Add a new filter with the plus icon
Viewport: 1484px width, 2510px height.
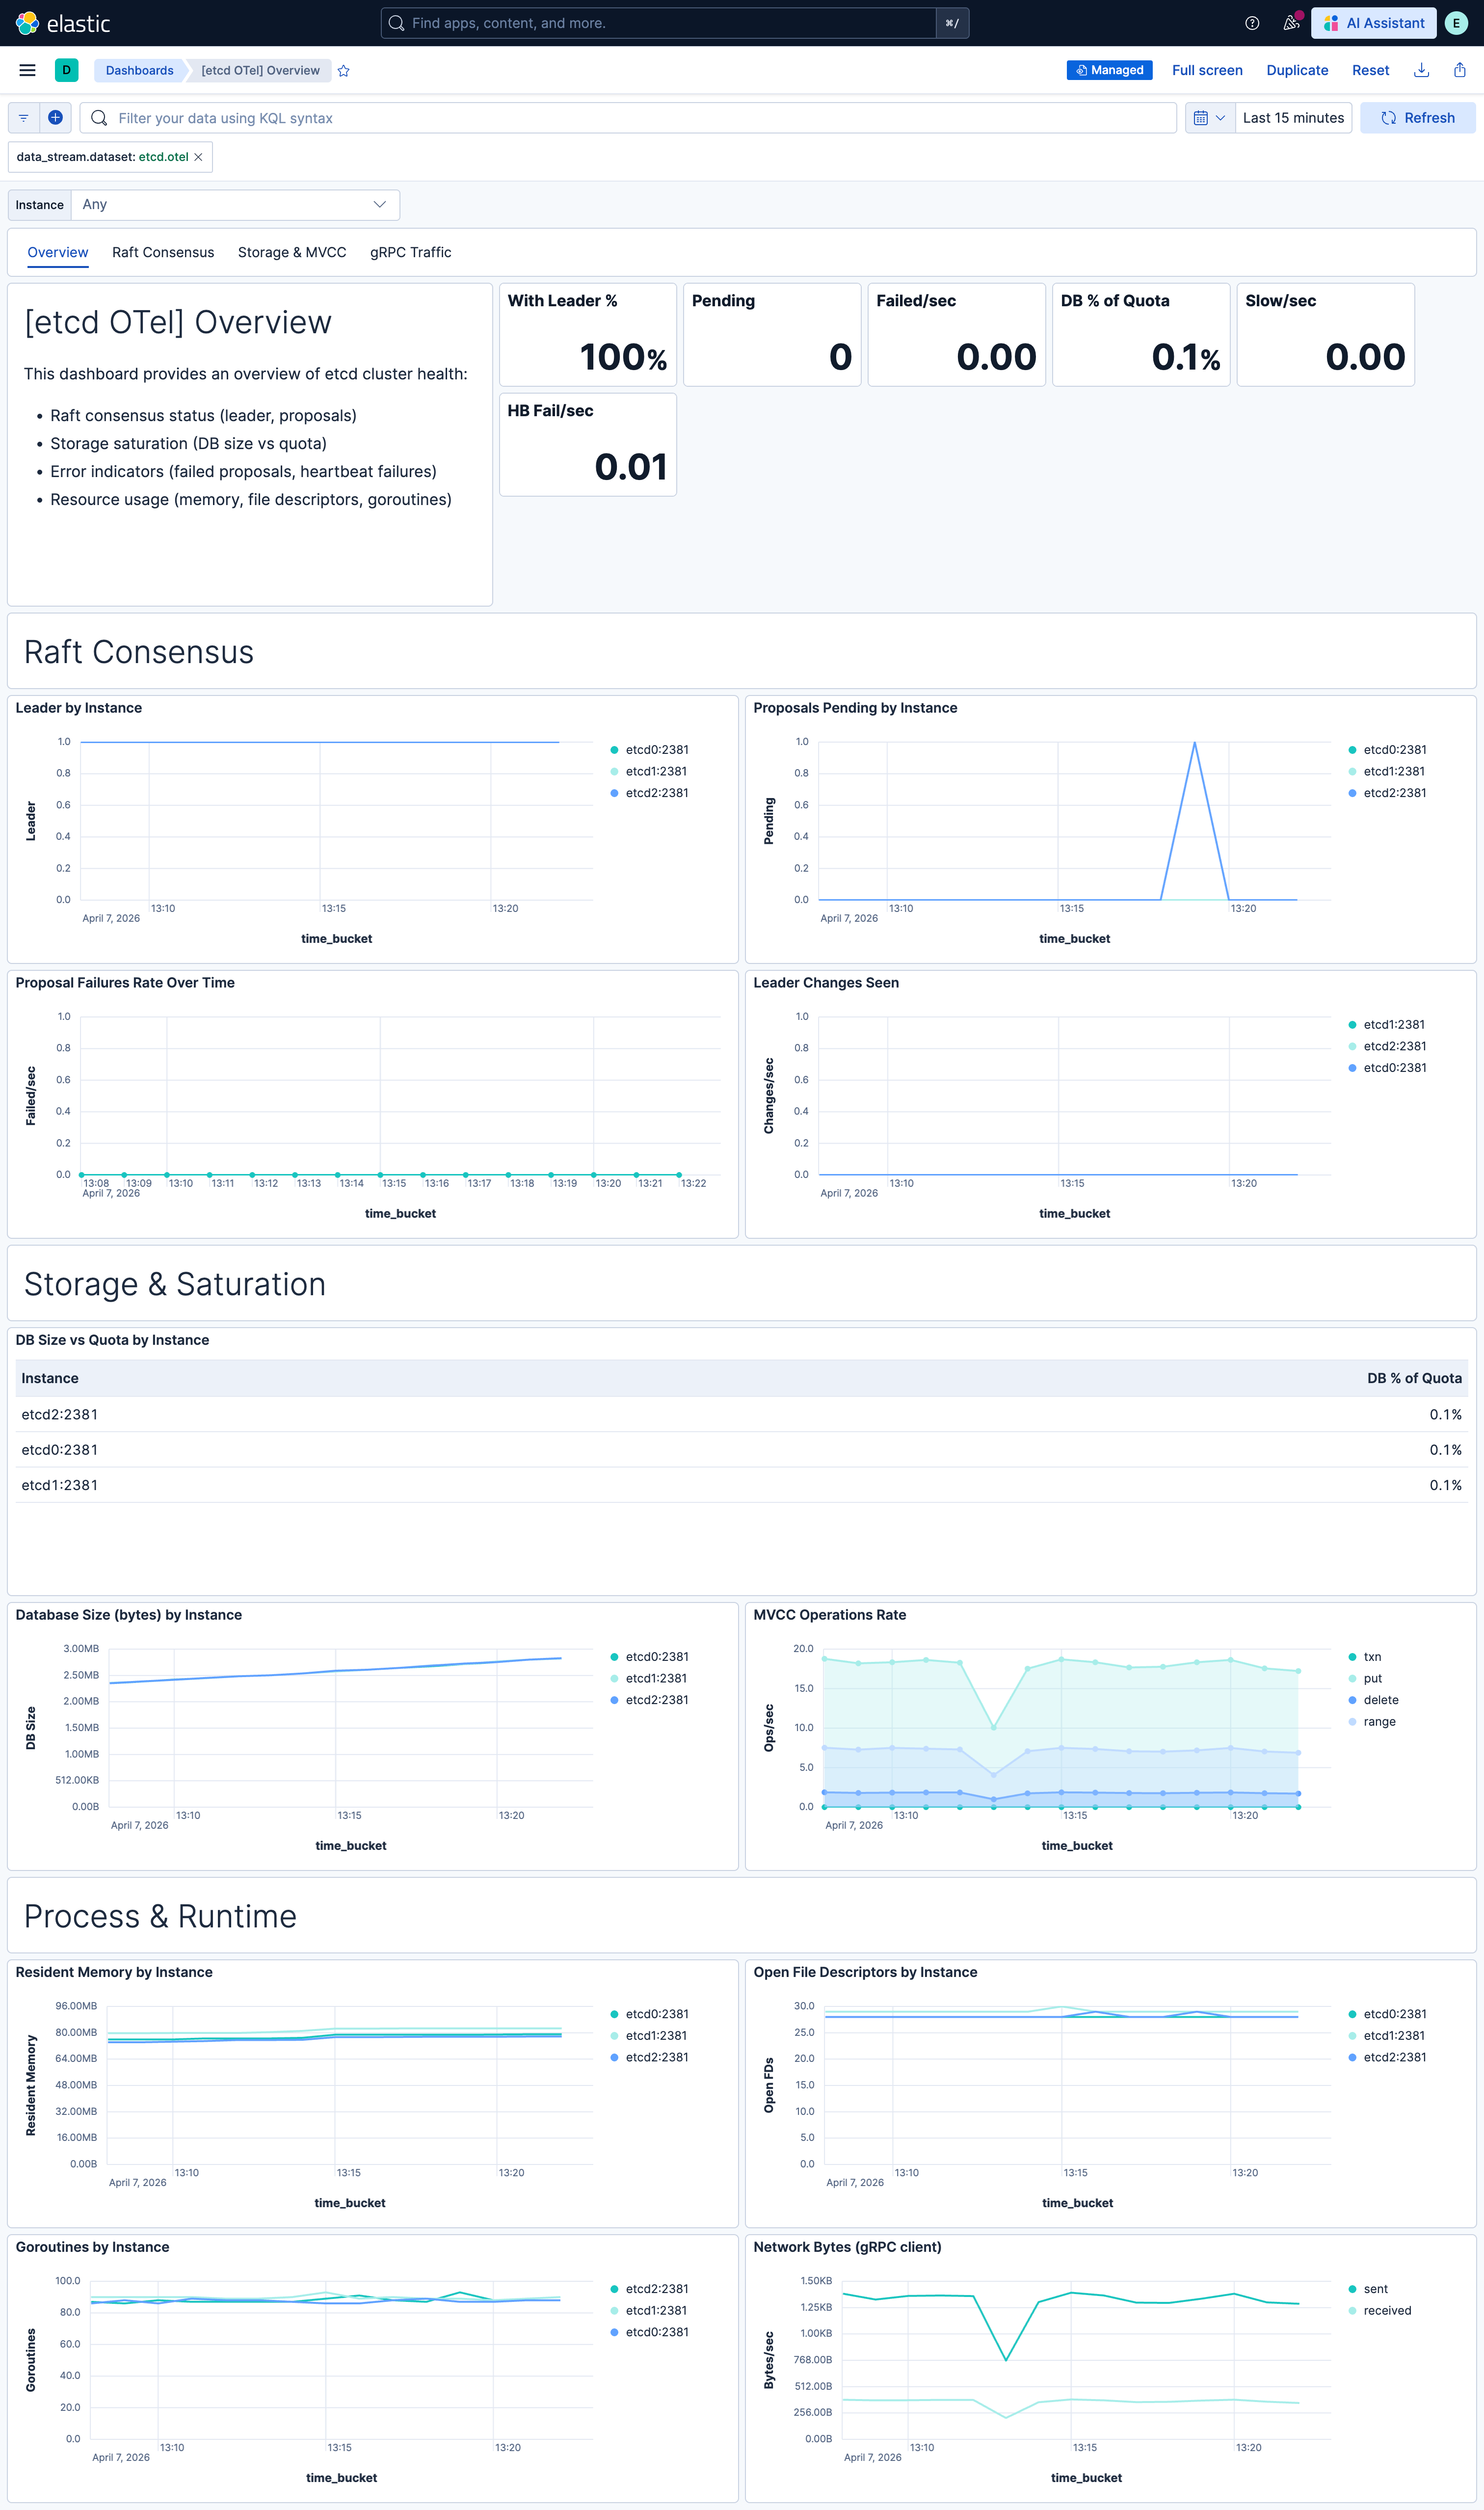[55, 117]
